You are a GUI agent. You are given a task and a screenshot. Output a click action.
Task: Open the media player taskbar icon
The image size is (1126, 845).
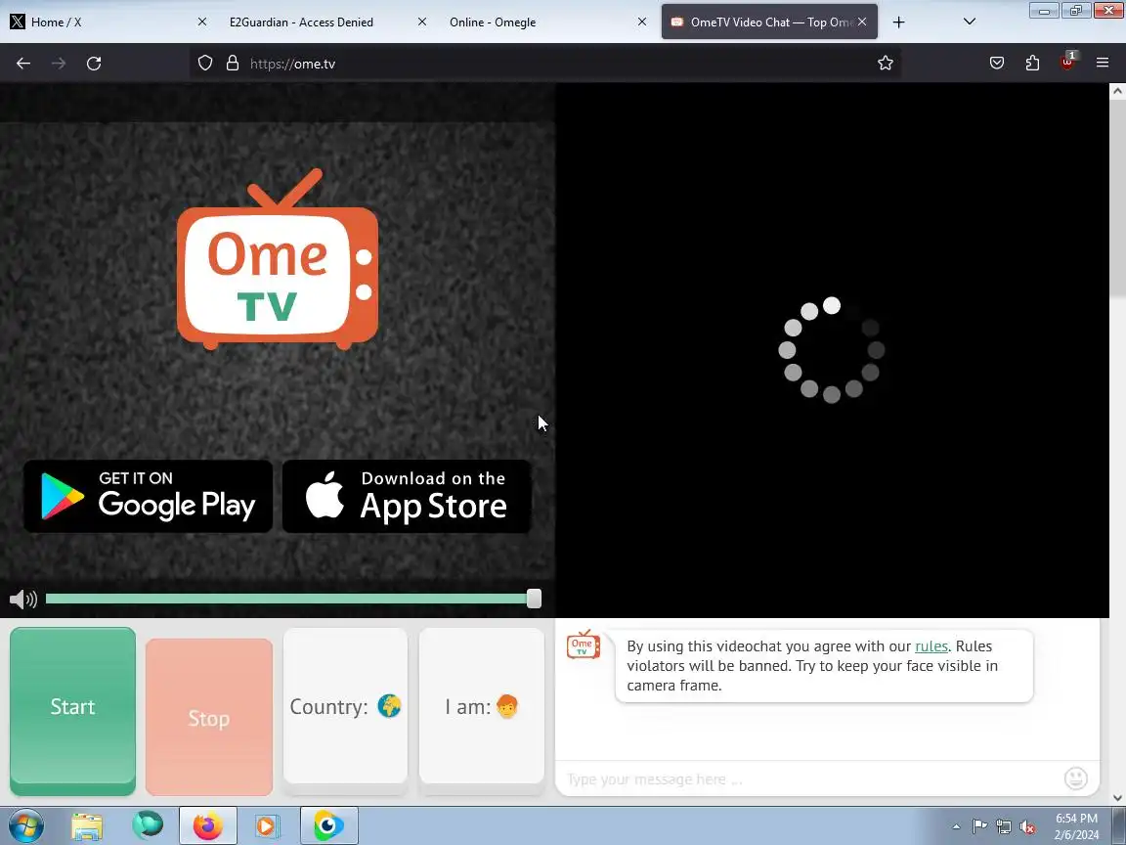click(267, 826)
